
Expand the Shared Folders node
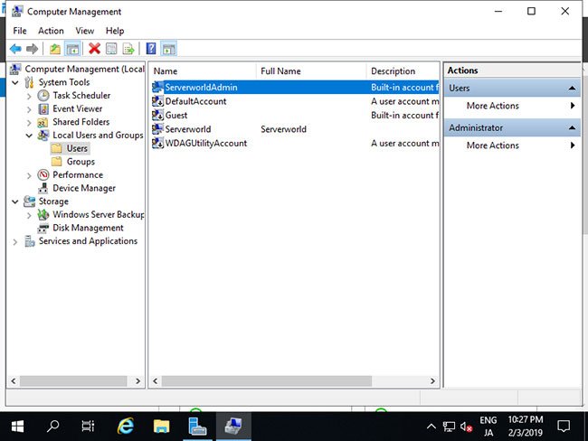[29, 123]
